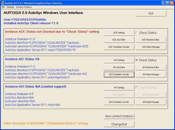The height and width of the screenshot is (130, 175).
Task: Open the AutoSys Windows menu
Action: (x=24, y=7)
